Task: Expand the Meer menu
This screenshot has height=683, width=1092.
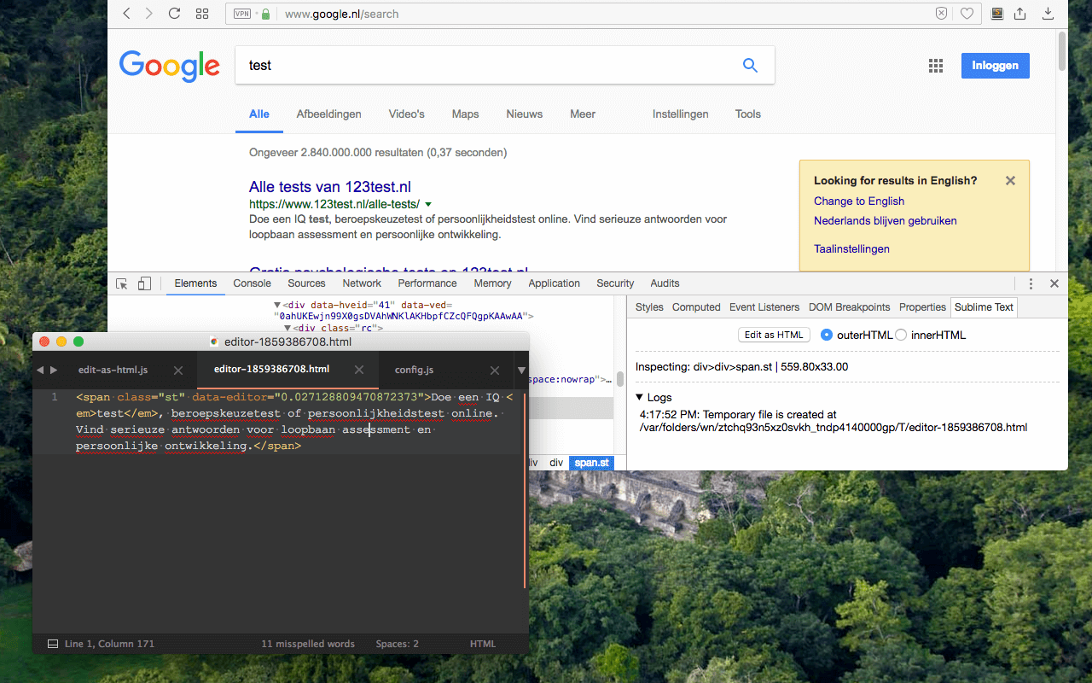Action: 583,114
